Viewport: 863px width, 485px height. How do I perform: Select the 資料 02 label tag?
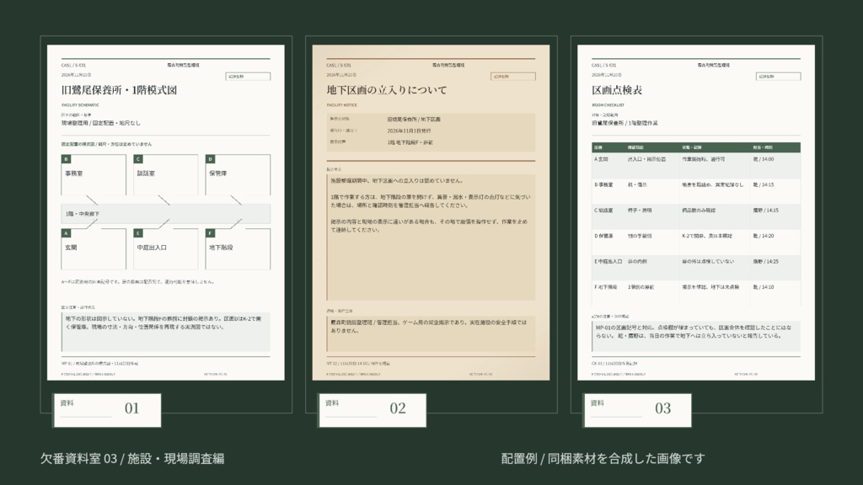tap(372, 410)
